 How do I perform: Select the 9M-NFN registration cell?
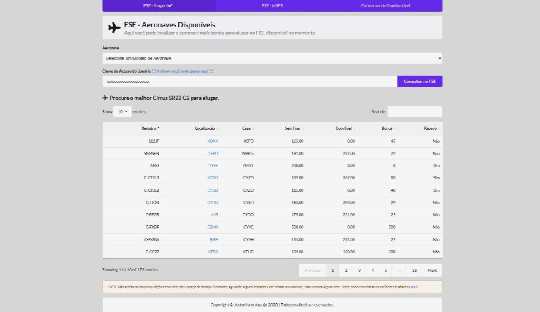151,153
